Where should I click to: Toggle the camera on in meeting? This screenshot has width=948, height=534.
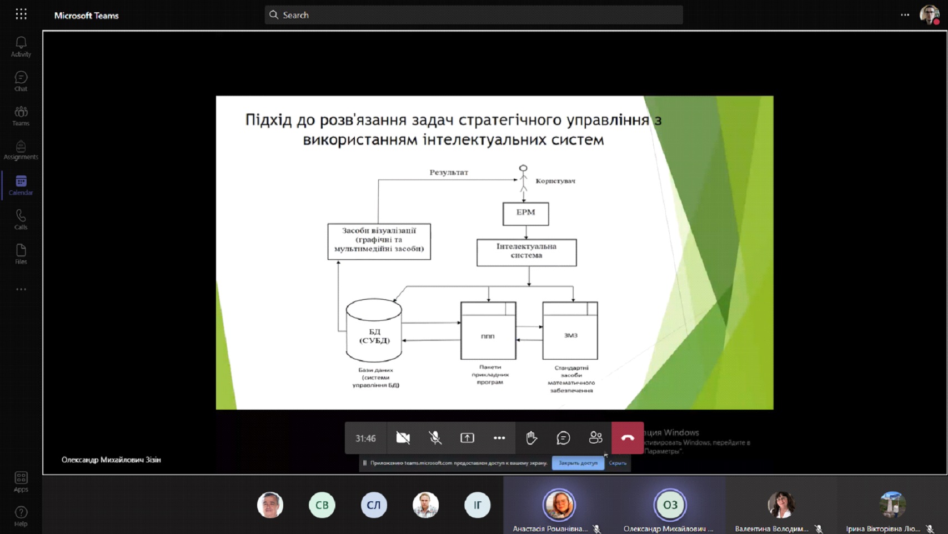coord(403,438)
